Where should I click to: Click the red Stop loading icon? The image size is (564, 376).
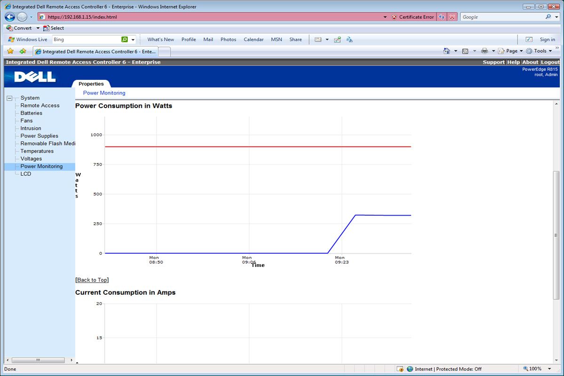[452, 17]
